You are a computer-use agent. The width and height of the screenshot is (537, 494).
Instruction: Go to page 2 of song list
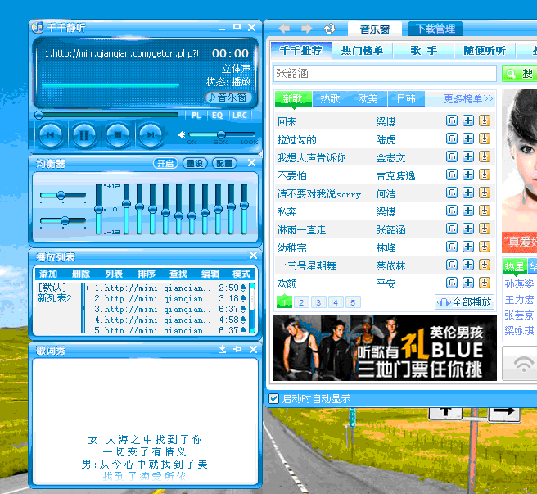point(301,302)
